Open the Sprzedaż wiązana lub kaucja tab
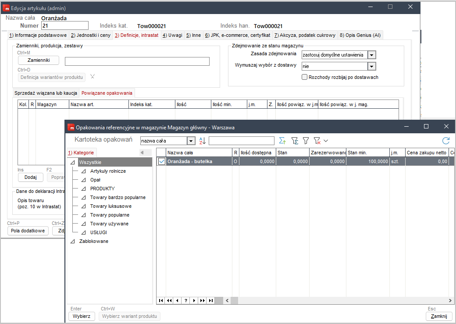Viewport: 456px width, 324px height. point(46,93)
